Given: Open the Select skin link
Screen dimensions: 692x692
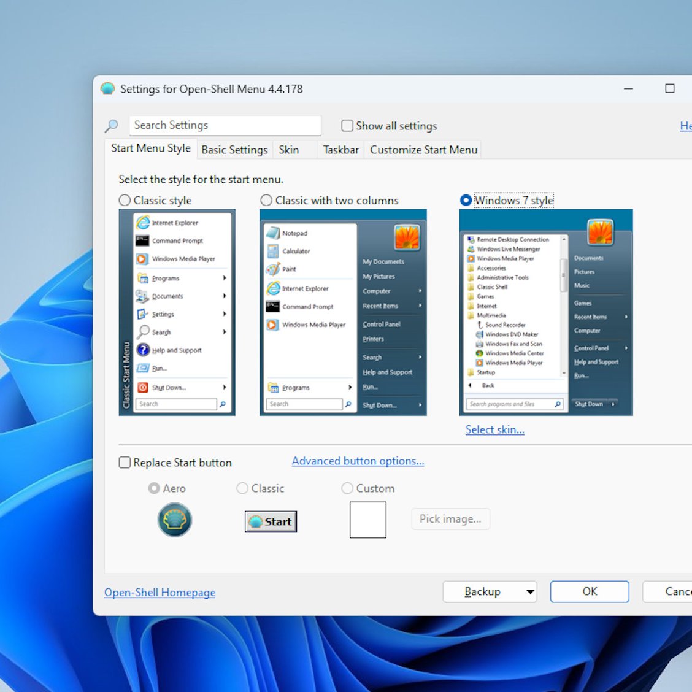Looking at the screenshot, I should coord(494,429).
